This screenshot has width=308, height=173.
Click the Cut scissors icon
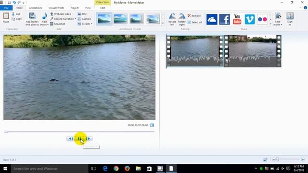pos(13,14)
